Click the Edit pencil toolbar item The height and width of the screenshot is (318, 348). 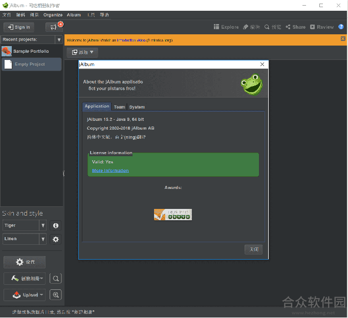click(251, 27)
